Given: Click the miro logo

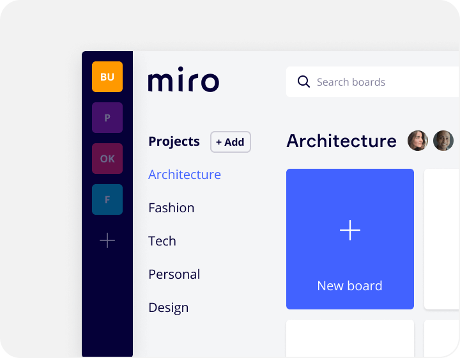Looking at the screenshot, I should (x=183, y=79).
